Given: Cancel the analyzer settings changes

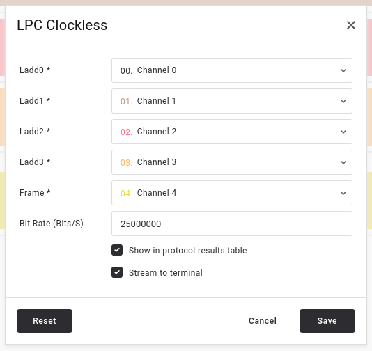Looking at the screenshot, I should coord(263,321).
